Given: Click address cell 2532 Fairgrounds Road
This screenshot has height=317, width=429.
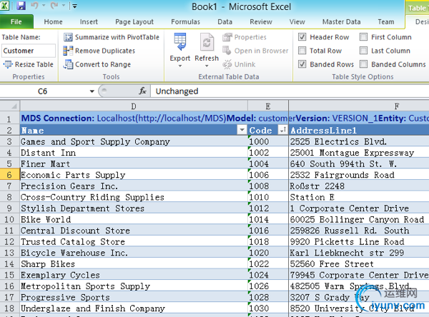Looking at the screenshot, I should pyautogui.click(x=359, y=175).
